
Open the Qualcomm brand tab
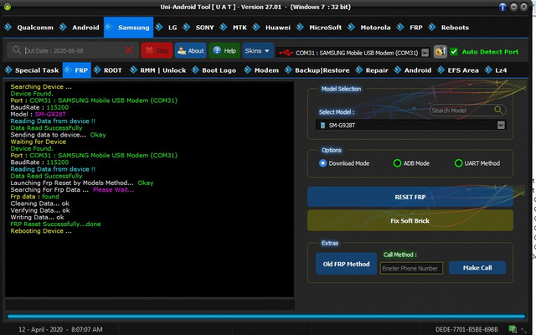coord(29,28)
